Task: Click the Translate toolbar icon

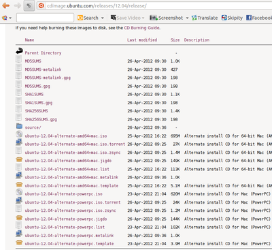Action: tap(194, 18)
